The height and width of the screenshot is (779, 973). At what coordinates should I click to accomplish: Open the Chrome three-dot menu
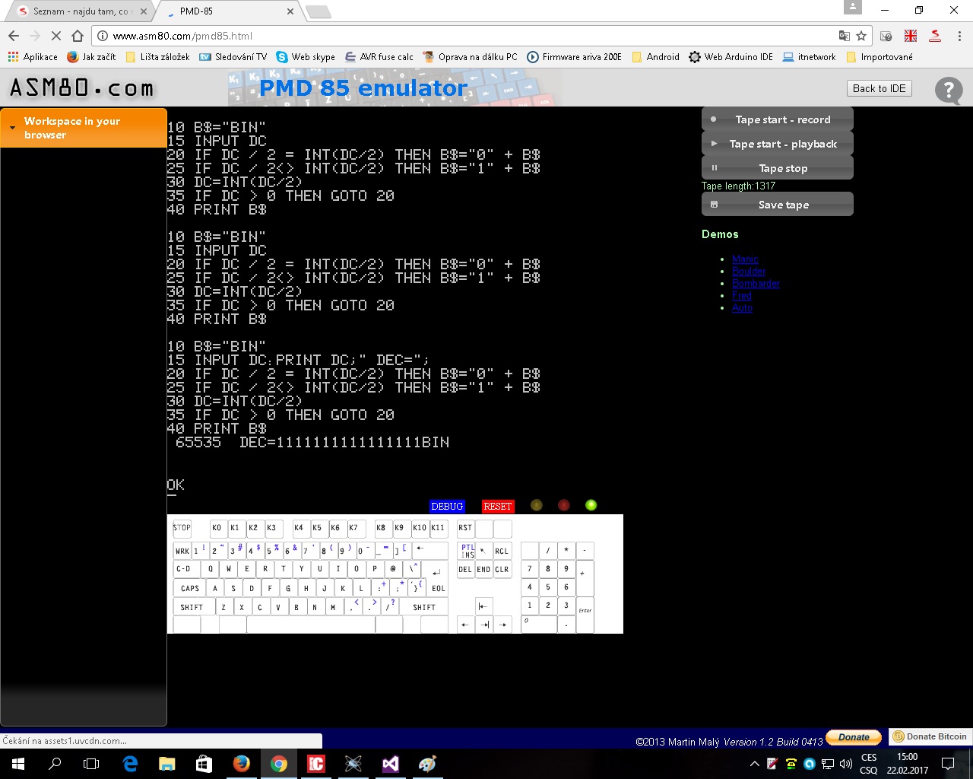(x=959, y=36)
